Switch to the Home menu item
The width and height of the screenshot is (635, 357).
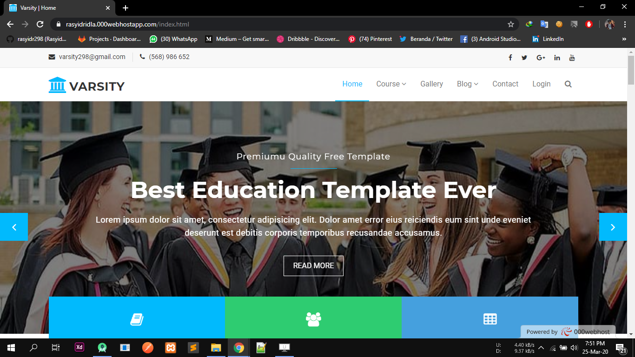[352, 84]
